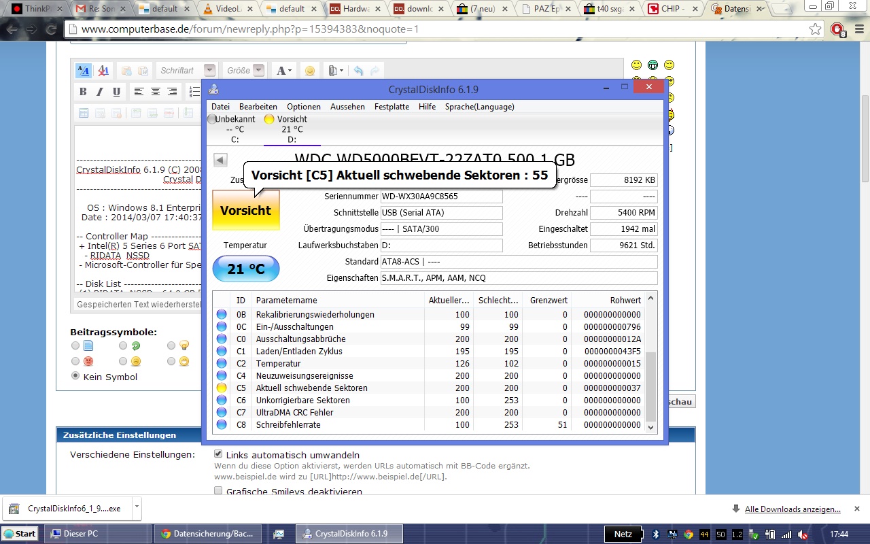Click the remove formatting icon in editor
Viewport: 870px width, 544px height.
click(103, 71)
